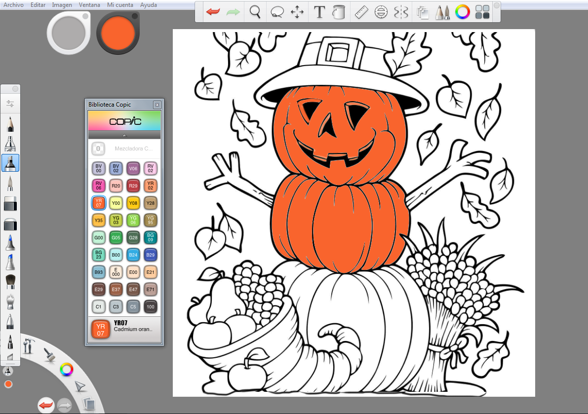Image resolution: width=588 pixels, height=414 pixels.
Task: Pick Copic swatch R29
Action: (x=133, y=186)
